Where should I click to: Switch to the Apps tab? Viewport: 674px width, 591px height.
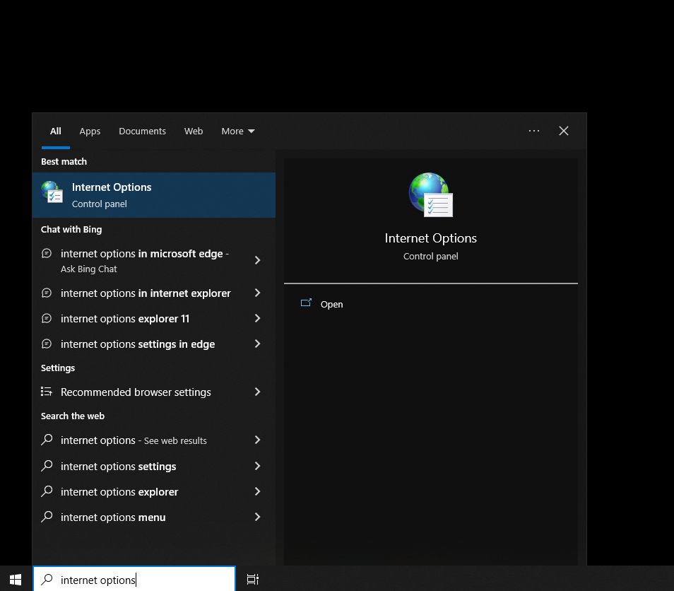(x=90, y=131)
